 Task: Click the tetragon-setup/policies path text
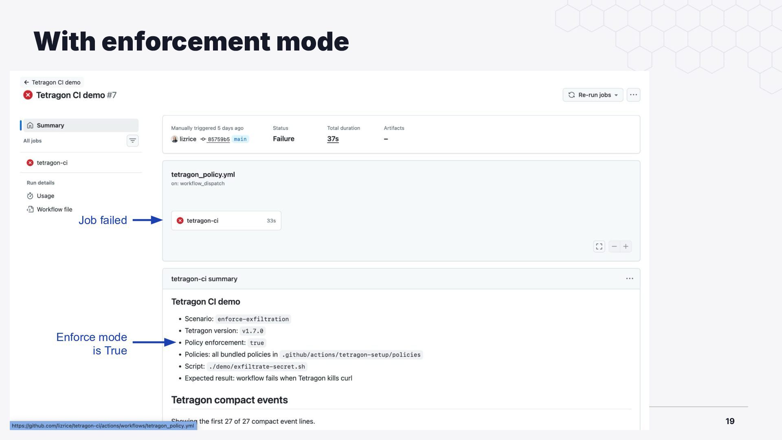point(352,355)
